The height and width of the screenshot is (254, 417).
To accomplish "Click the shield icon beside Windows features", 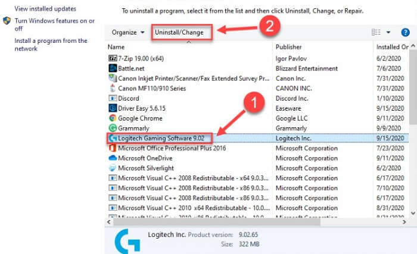I will [x=7, y=21].
